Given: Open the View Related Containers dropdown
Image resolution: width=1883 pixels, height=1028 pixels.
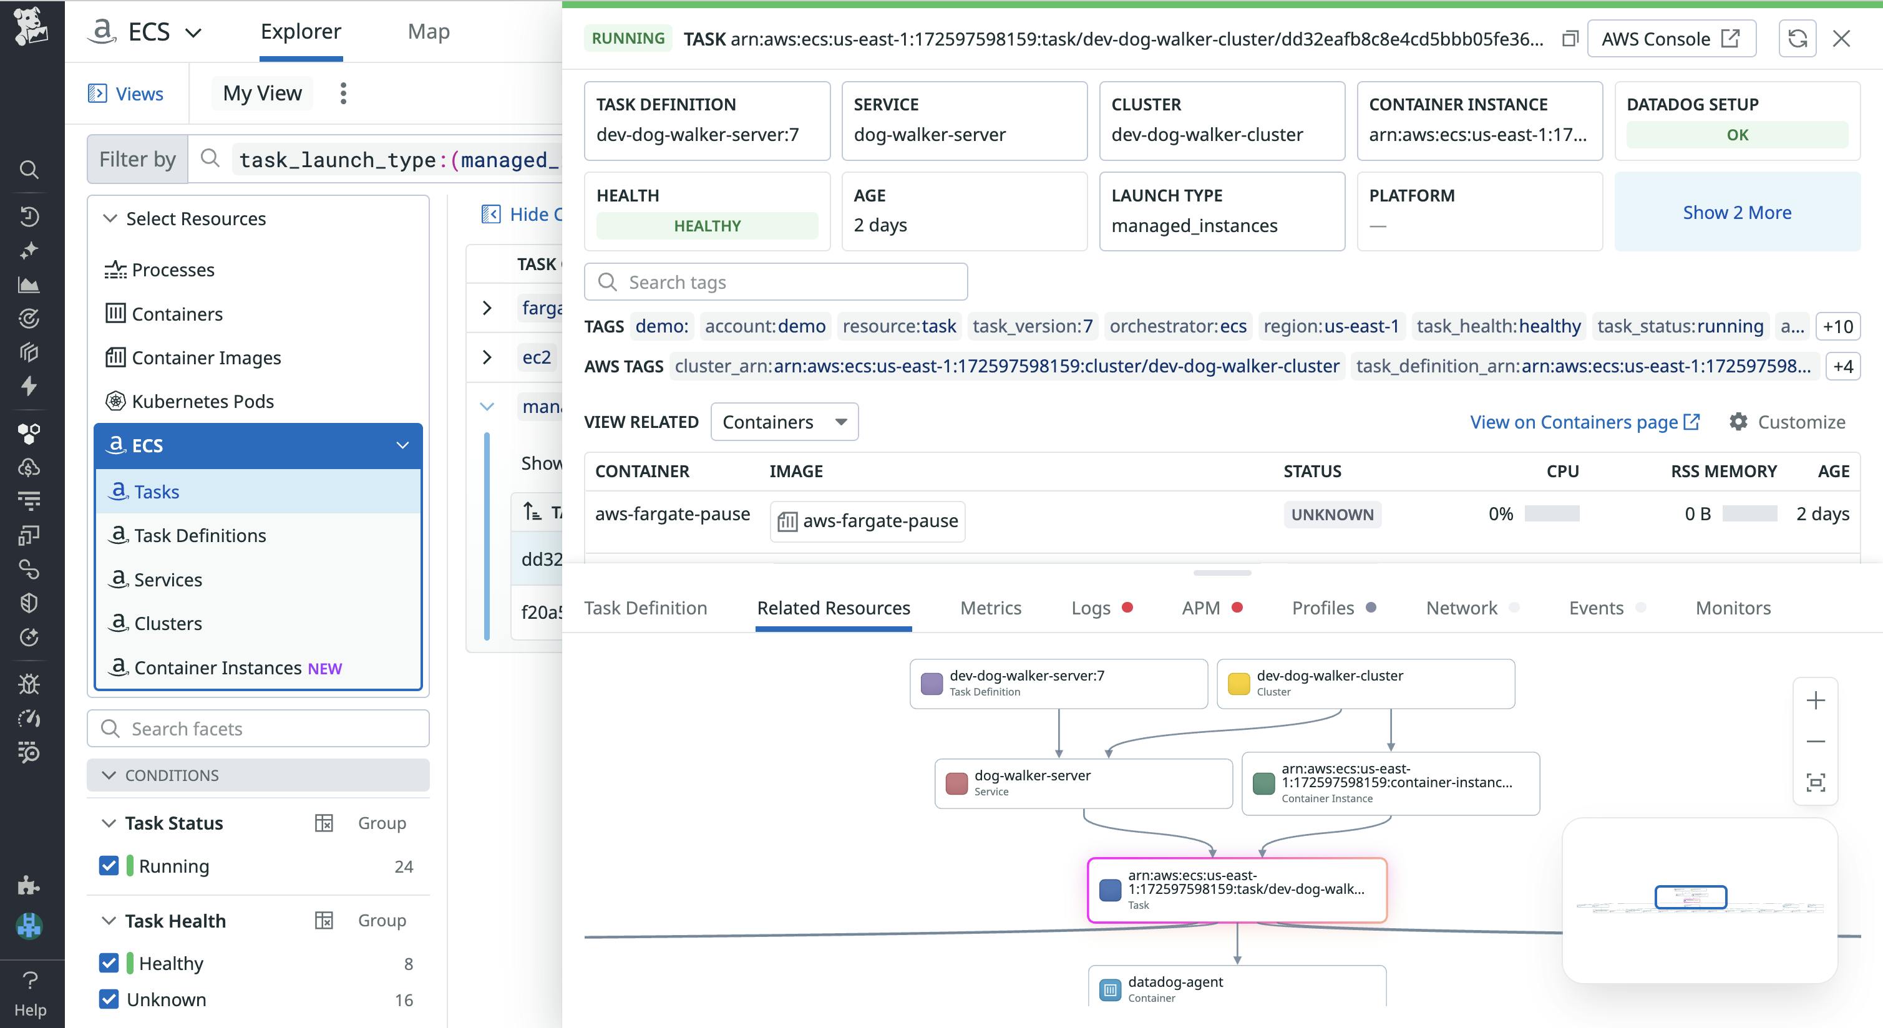Looking at the screenshot, I should (784, 422).
